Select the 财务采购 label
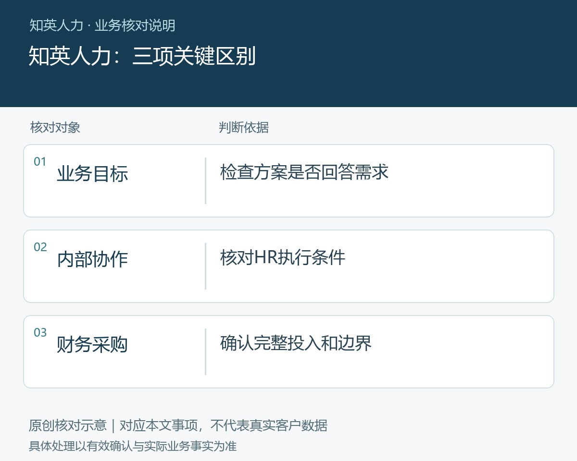Screen dimensions: 577x461 pos(92,345)
